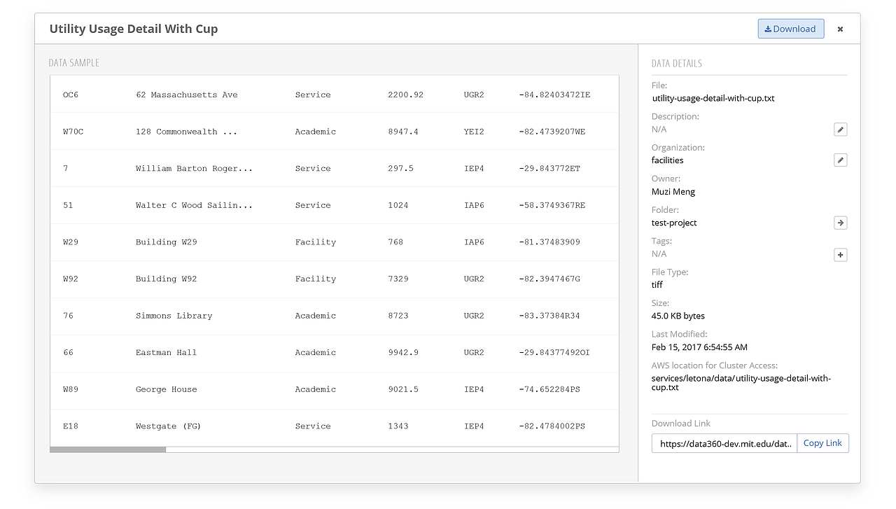The image size is (896, 509).
Task: Click value -81.37483909
Action: tap(549, 242)
